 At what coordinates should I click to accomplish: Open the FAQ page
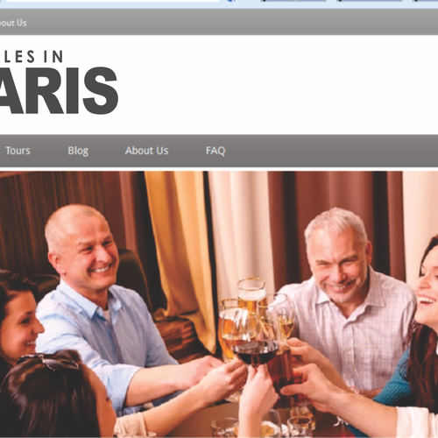tap(215, 151)
